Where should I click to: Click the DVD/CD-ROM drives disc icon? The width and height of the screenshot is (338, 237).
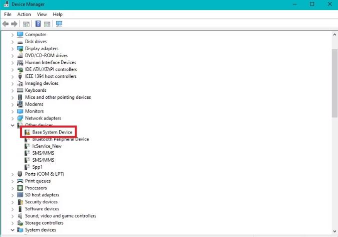tap(20, 55)
